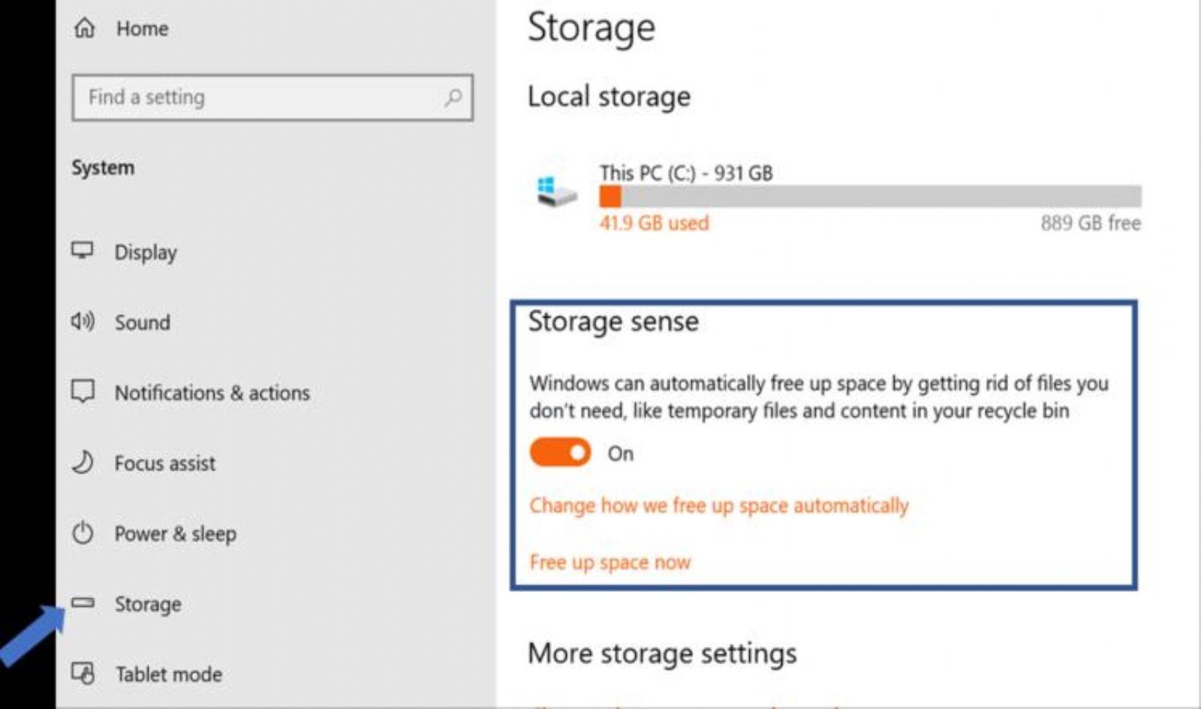Click the Power & sleep icon
This screenshot has height=709, width=1201.
83,533
